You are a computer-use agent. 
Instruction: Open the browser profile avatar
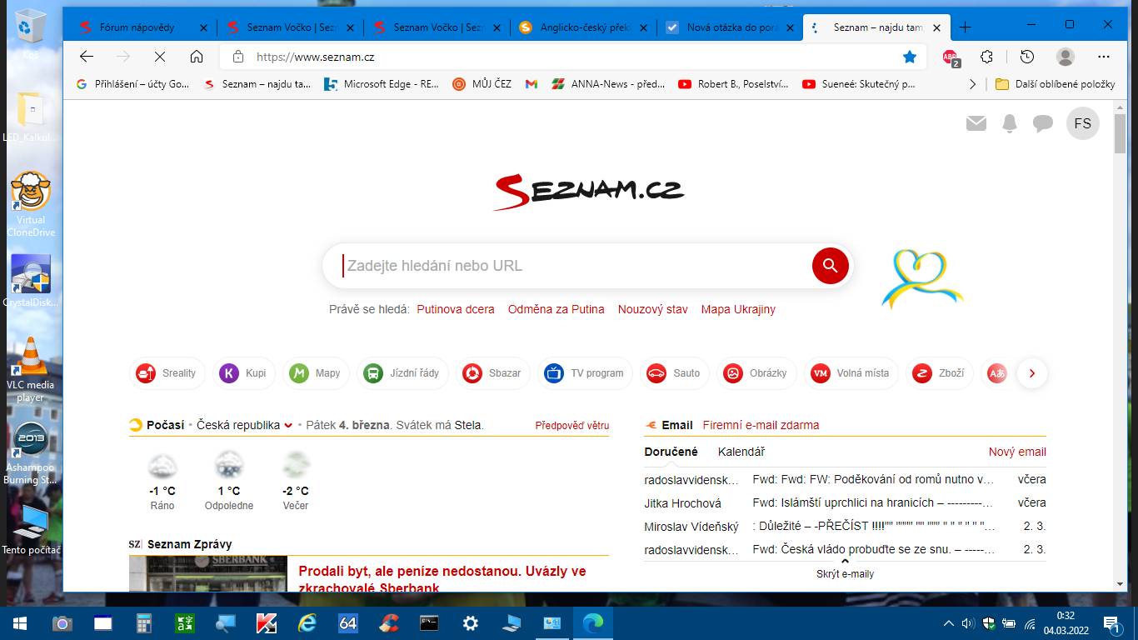1066,57
